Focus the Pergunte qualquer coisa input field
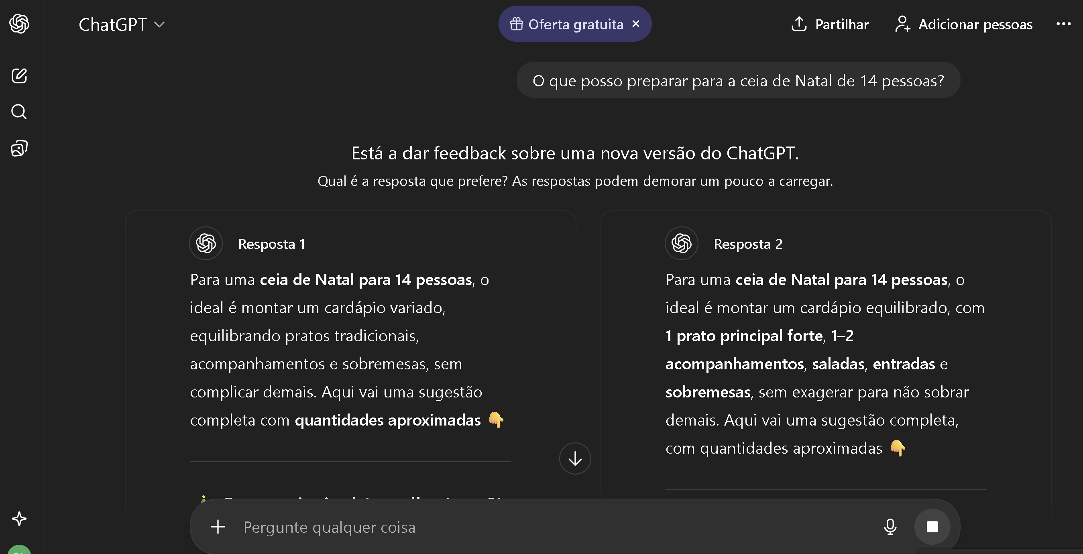 pyautogui.click(x=547, y=527)
